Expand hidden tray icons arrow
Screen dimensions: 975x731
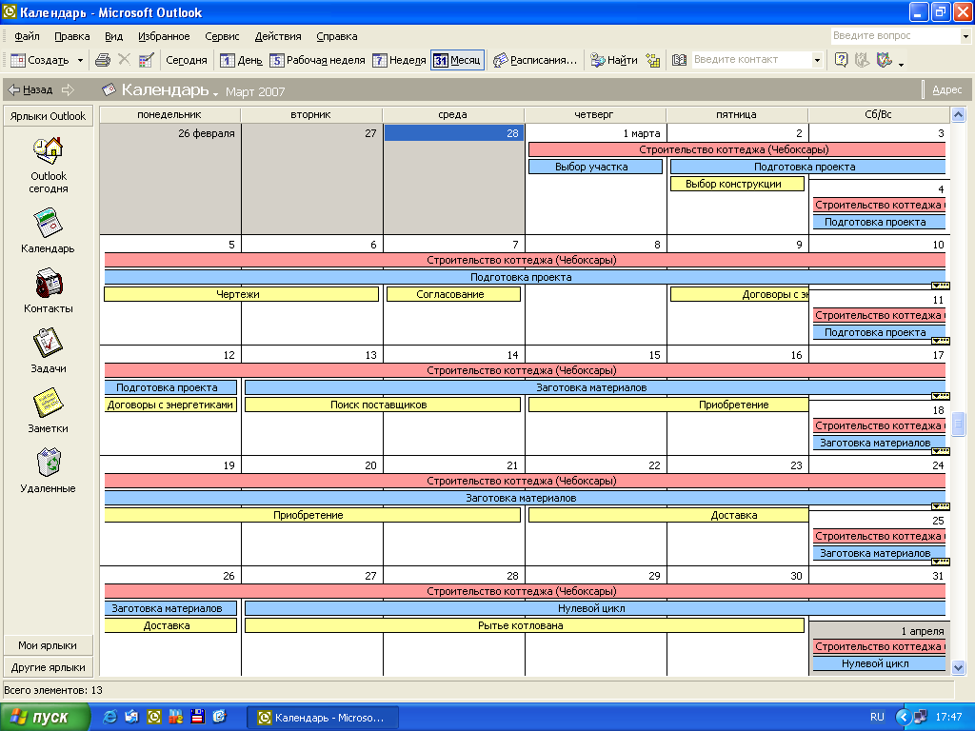point(904,717)
